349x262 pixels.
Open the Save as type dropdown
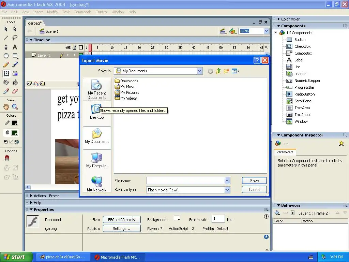pyautogui.click(x=227, y=190)
